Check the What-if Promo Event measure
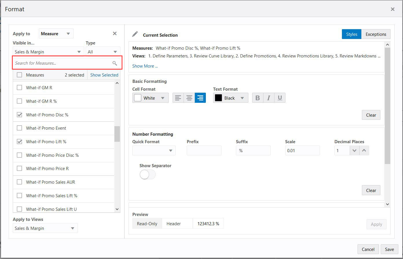 [x=19, y=128]
